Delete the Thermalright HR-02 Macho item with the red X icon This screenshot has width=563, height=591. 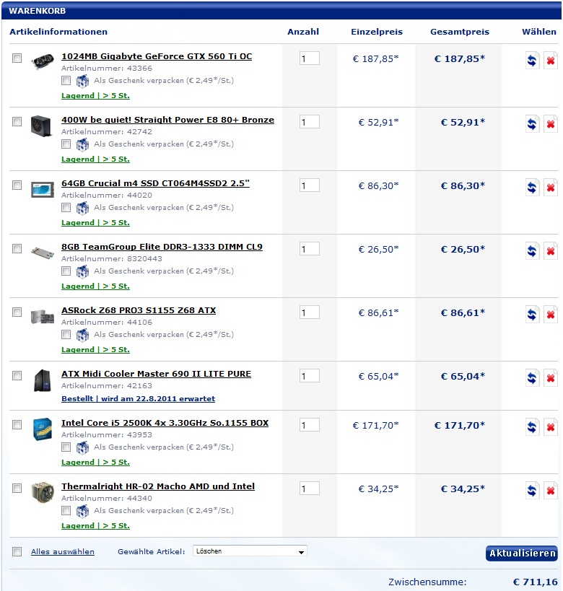tap(551, 491)
